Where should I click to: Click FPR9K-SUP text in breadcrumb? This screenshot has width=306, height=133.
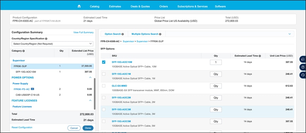click(x=157, y=42)
